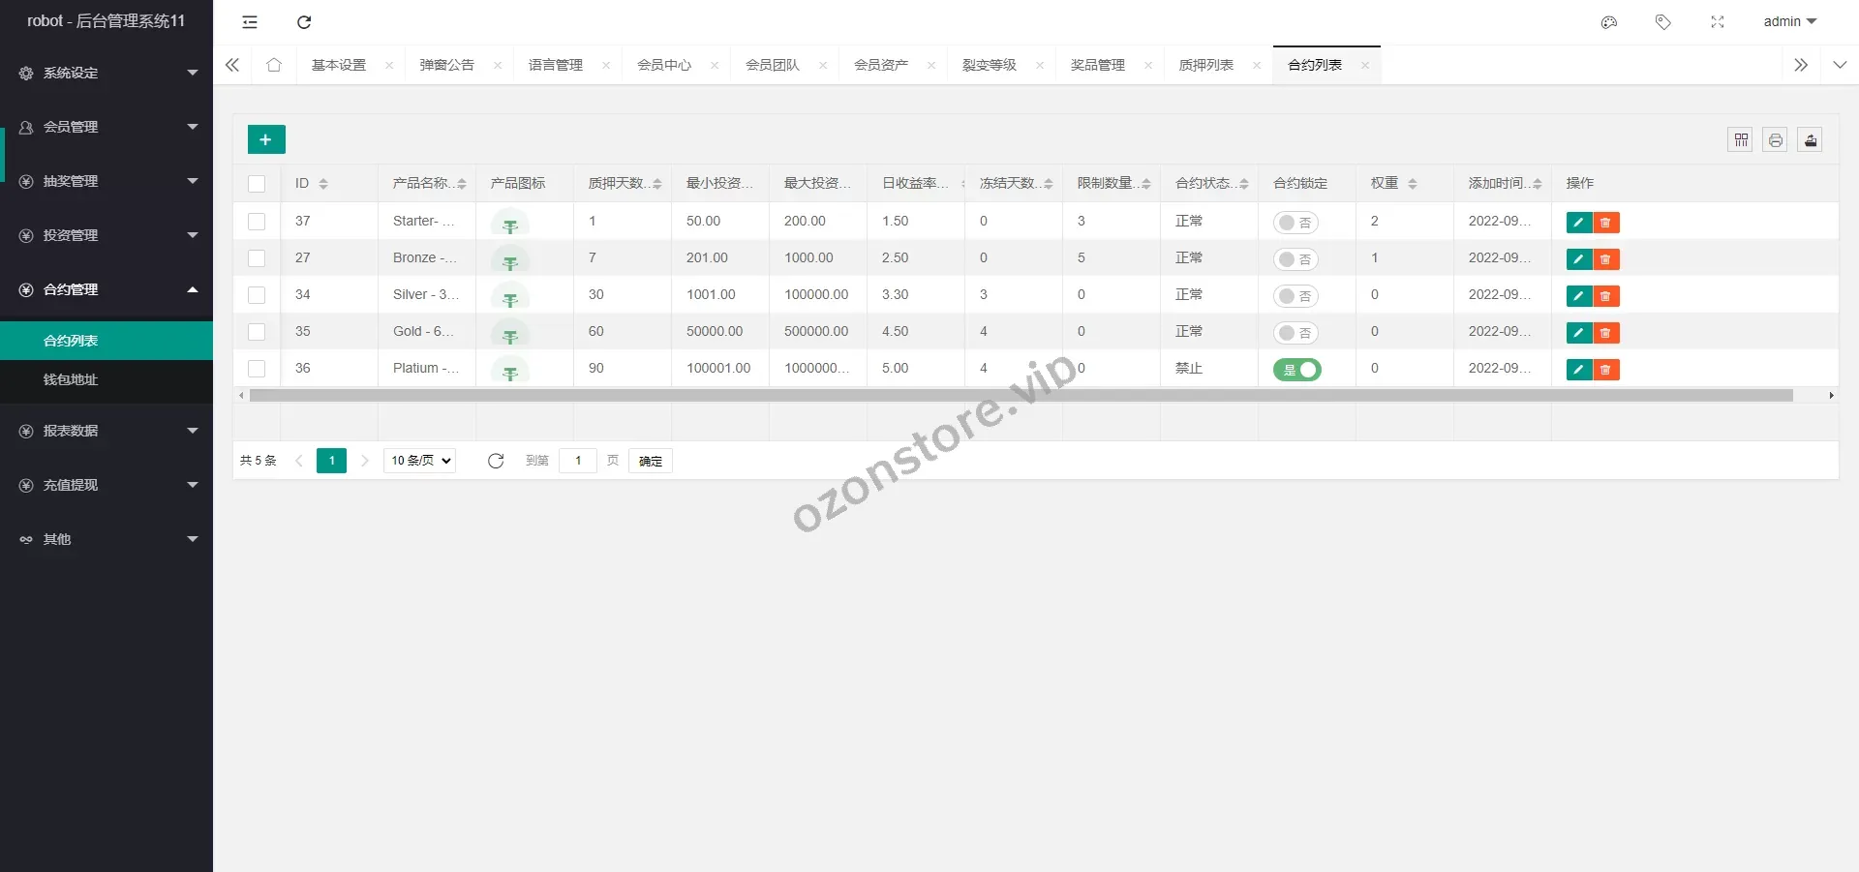Click the 确定 page jump button
Image resolution: width=1859 pixels, height=872 pixels.
(x=650, y=461)
